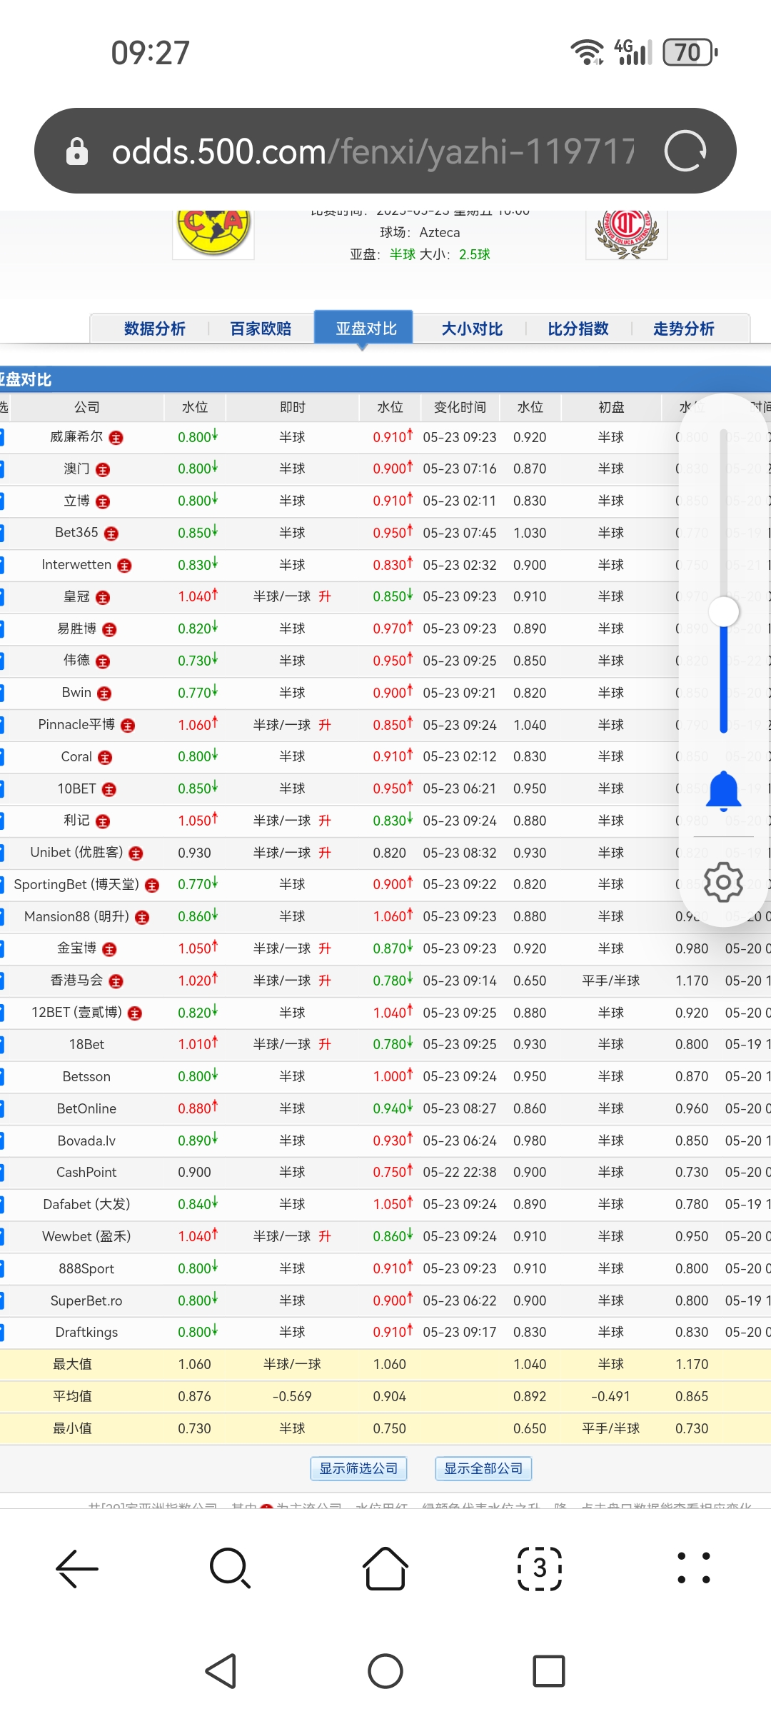Tap the Android home circle button
The image size is (771, 1714).
pyautogui.click(x=385, y=1671)
